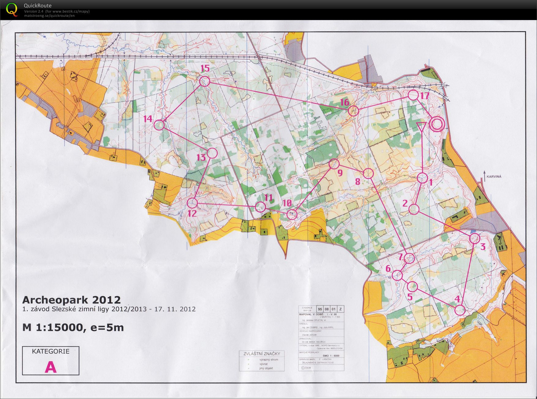This screenshot has width=537, height=399.
Task: Click the start triangle on the map
Action: (421, 126)
